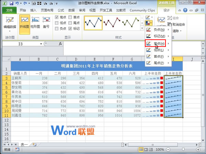This screenshot has width=206, height=154.
Task: Click the insert function fx icon
Action: click(60, 43)
